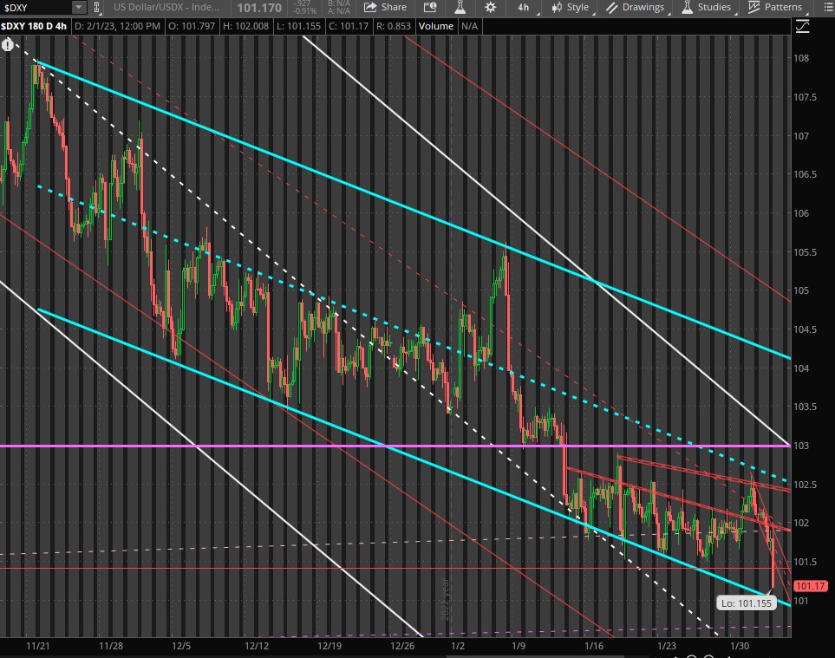Click the $DXY 180 D 4h chart label
This screenshot has height=658, width=835.
point(35,26)
